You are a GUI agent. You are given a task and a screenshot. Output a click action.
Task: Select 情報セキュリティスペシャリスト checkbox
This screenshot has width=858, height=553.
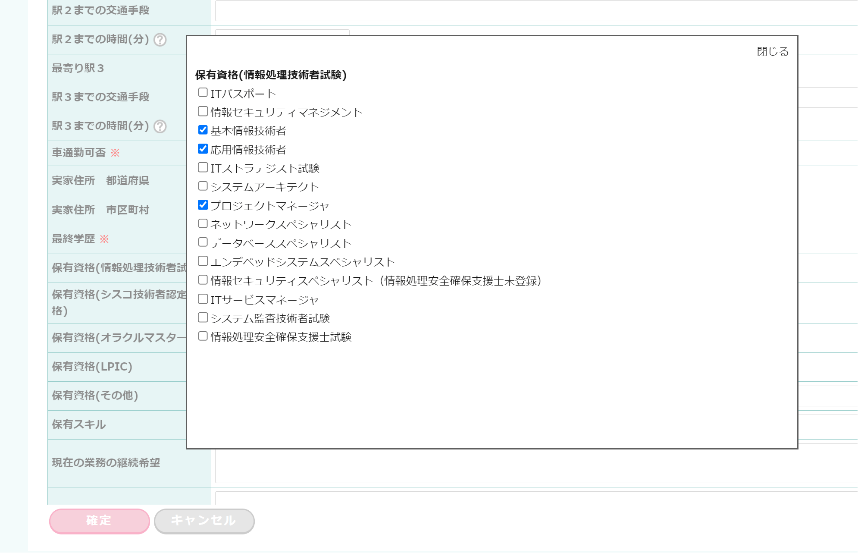pyautogui.click(x=203, y=280)
